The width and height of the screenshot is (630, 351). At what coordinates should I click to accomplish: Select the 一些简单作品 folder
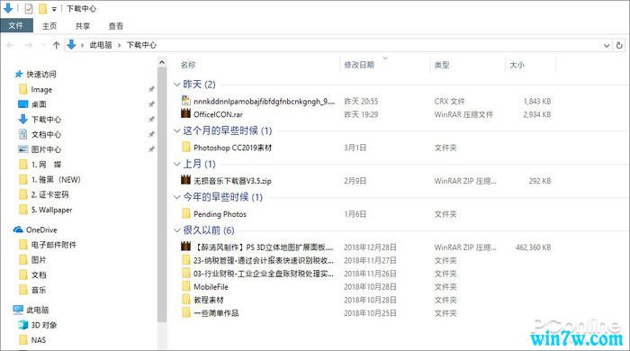(x=216, y=313)
